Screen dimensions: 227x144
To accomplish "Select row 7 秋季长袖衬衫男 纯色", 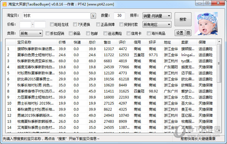I will pos(111,85).
